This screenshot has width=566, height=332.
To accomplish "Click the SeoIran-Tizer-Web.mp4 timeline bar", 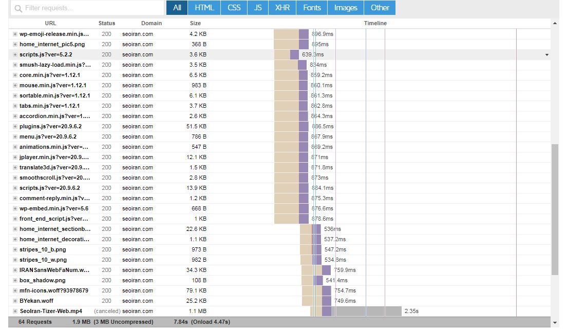I will [356, 311].
